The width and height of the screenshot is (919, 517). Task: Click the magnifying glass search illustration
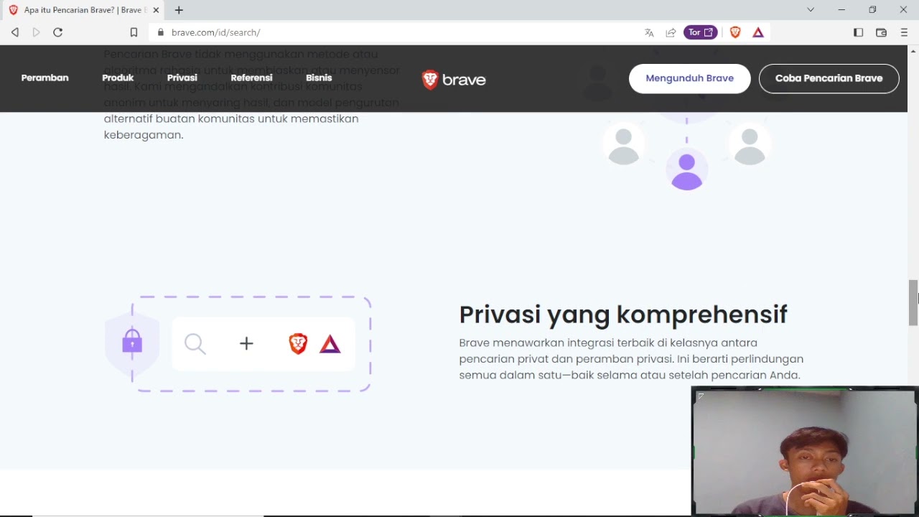tap(195, 344)
